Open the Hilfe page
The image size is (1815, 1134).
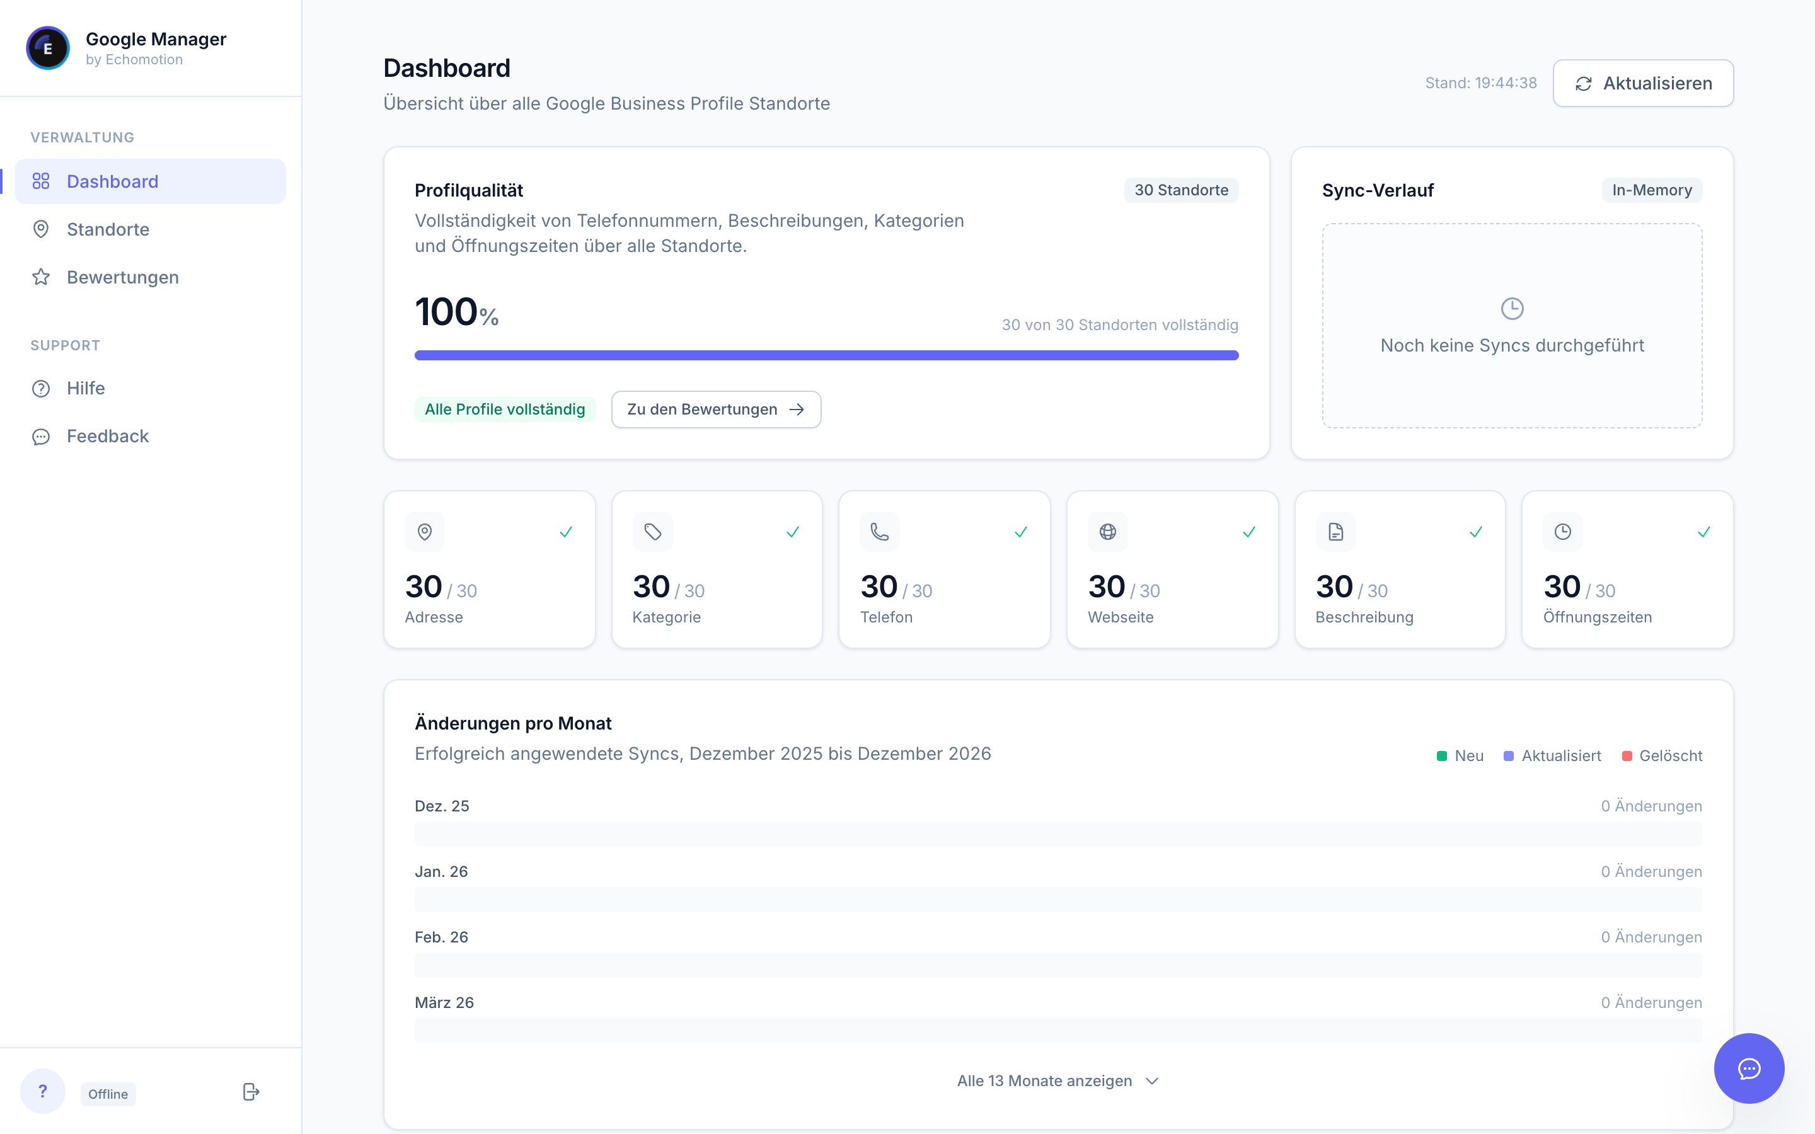150,389
